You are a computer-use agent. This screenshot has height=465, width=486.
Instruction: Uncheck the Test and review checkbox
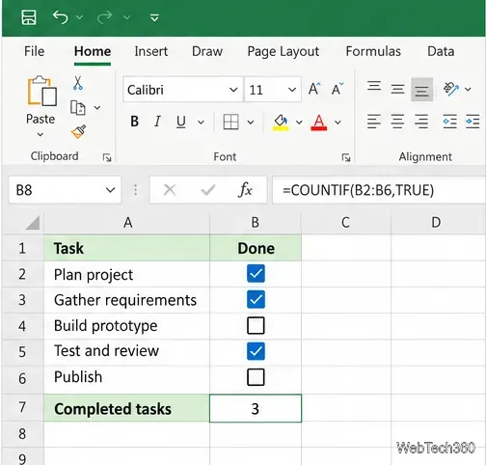[x=256, y=351]
